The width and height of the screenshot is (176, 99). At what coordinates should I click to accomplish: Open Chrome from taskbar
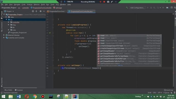35,97
